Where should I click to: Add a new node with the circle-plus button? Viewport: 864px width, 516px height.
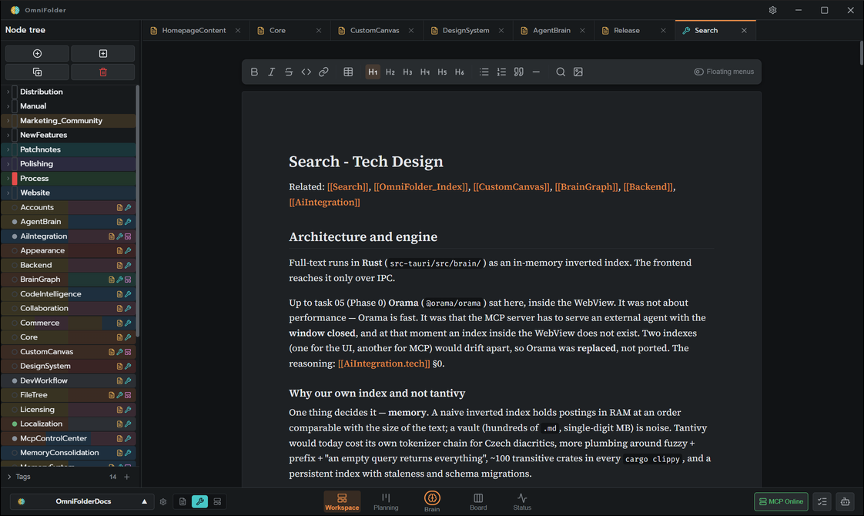(37, 53)
